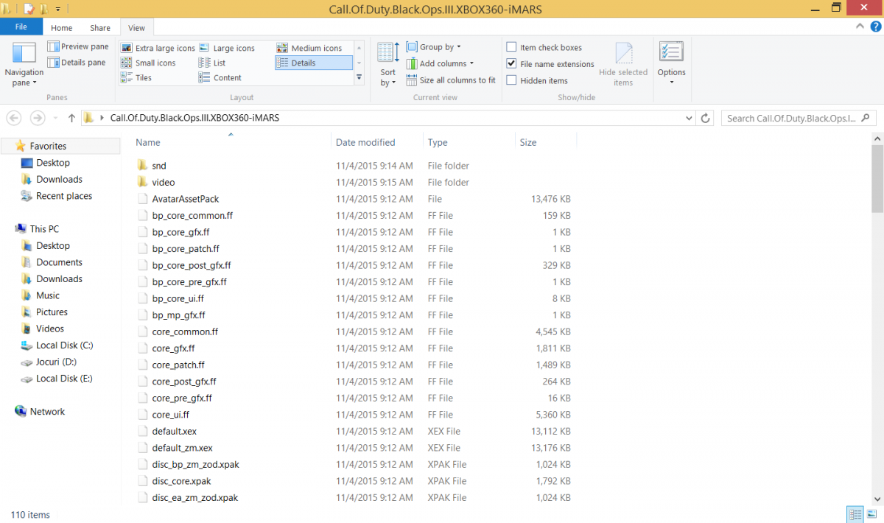Switch to Small icons layout
This screenshot has width=884, height=523.
click(149, 63)
